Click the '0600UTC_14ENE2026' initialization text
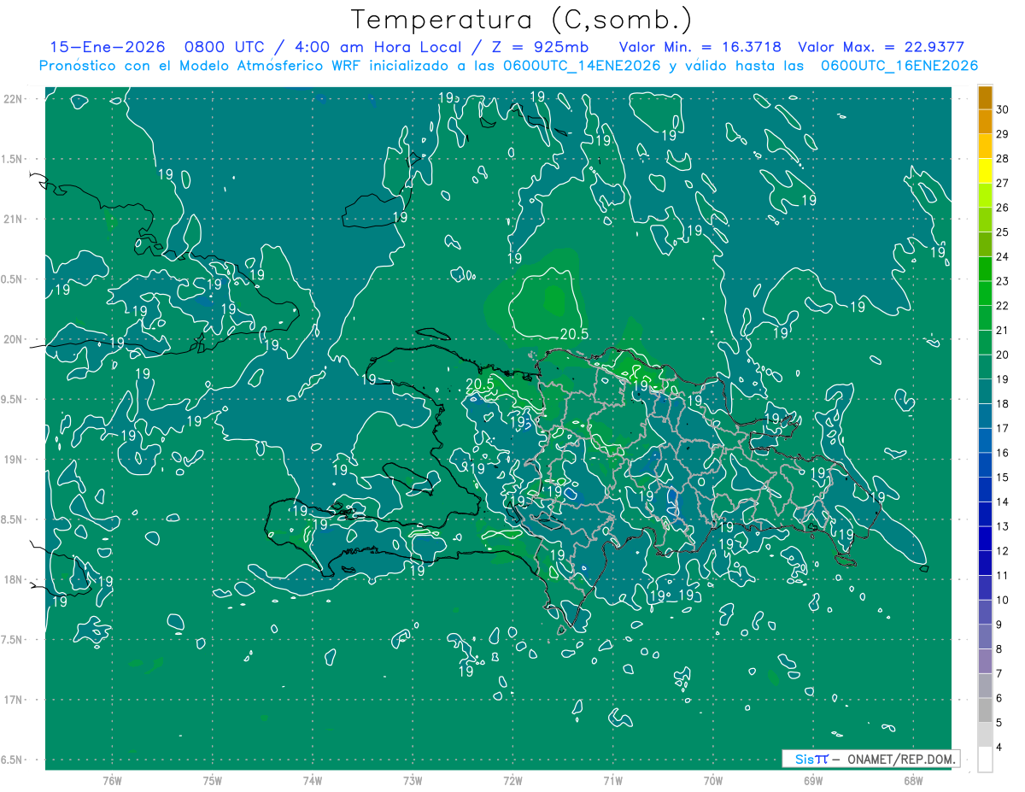Viewport: 1025px width, 792px height. pos(582,66)
